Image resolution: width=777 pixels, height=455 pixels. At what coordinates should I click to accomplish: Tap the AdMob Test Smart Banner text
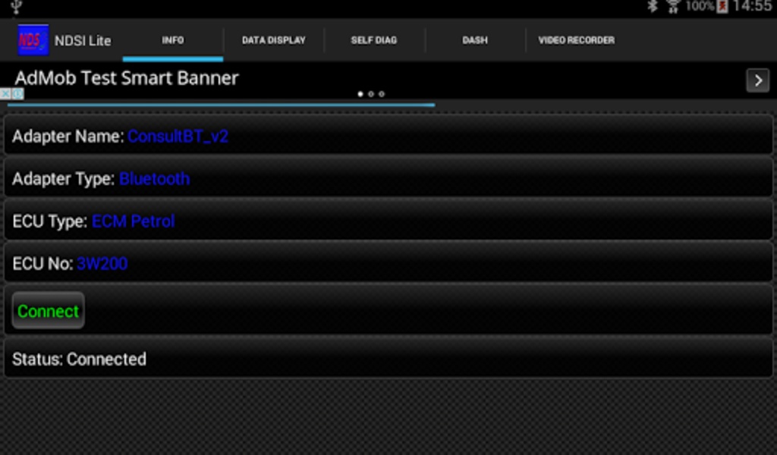pos(127,78)
